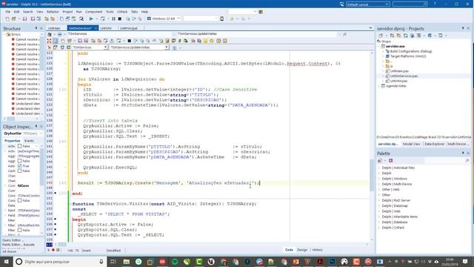Expand Delphi | Database palette category
The height and width of the screenshot is (267, 474).
pyautogui.click(x=379, y=222)
